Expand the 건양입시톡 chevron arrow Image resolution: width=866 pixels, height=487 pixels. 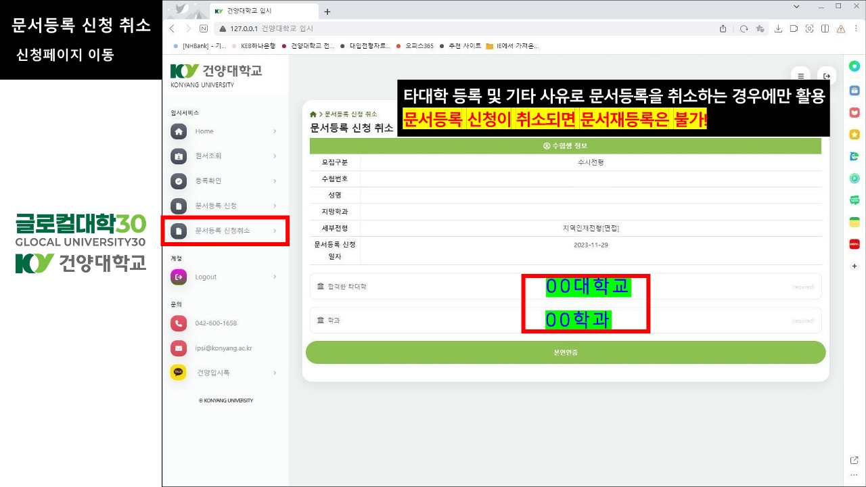click(275, 373)
